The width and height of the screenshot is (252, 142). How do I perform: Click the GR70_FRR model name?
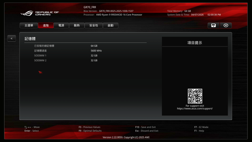(x=90, y=7)
